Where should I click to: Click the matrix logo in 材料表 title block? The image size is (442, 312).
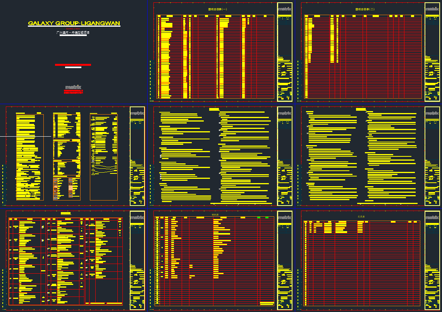[285, 218]
